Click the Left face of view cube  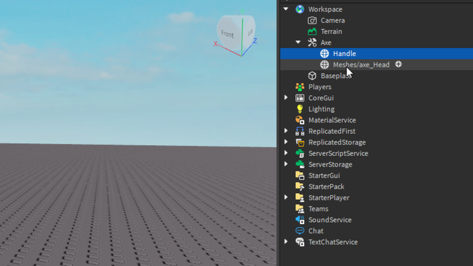pos(250,32)
